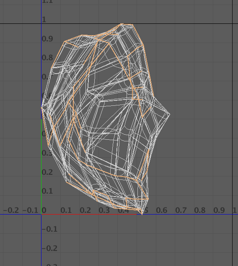Select the 0.9 label on vertical axis
The width and height of the screenshot is (238, 266).
point(47,39)
